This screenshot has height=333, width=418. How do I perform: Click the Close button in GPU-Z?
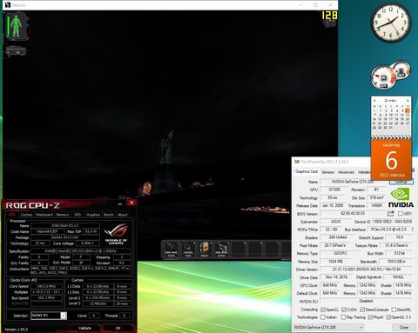[404, 327]
